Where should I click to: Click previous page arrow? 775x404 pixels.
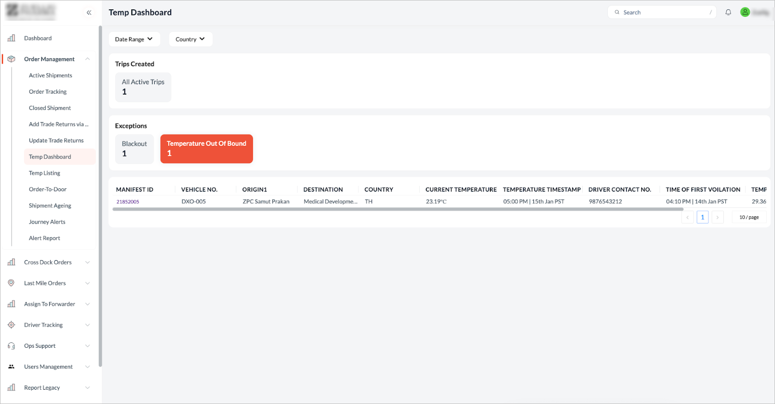tap(687, 217)
